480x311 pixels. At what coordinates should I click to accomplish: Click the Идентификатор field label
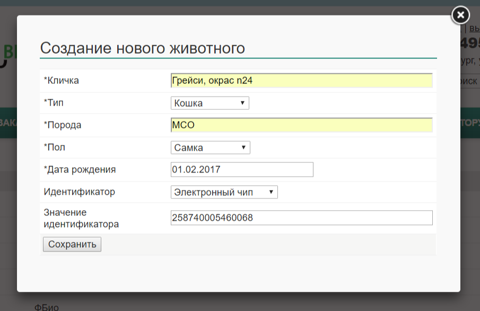coord(79,192)
